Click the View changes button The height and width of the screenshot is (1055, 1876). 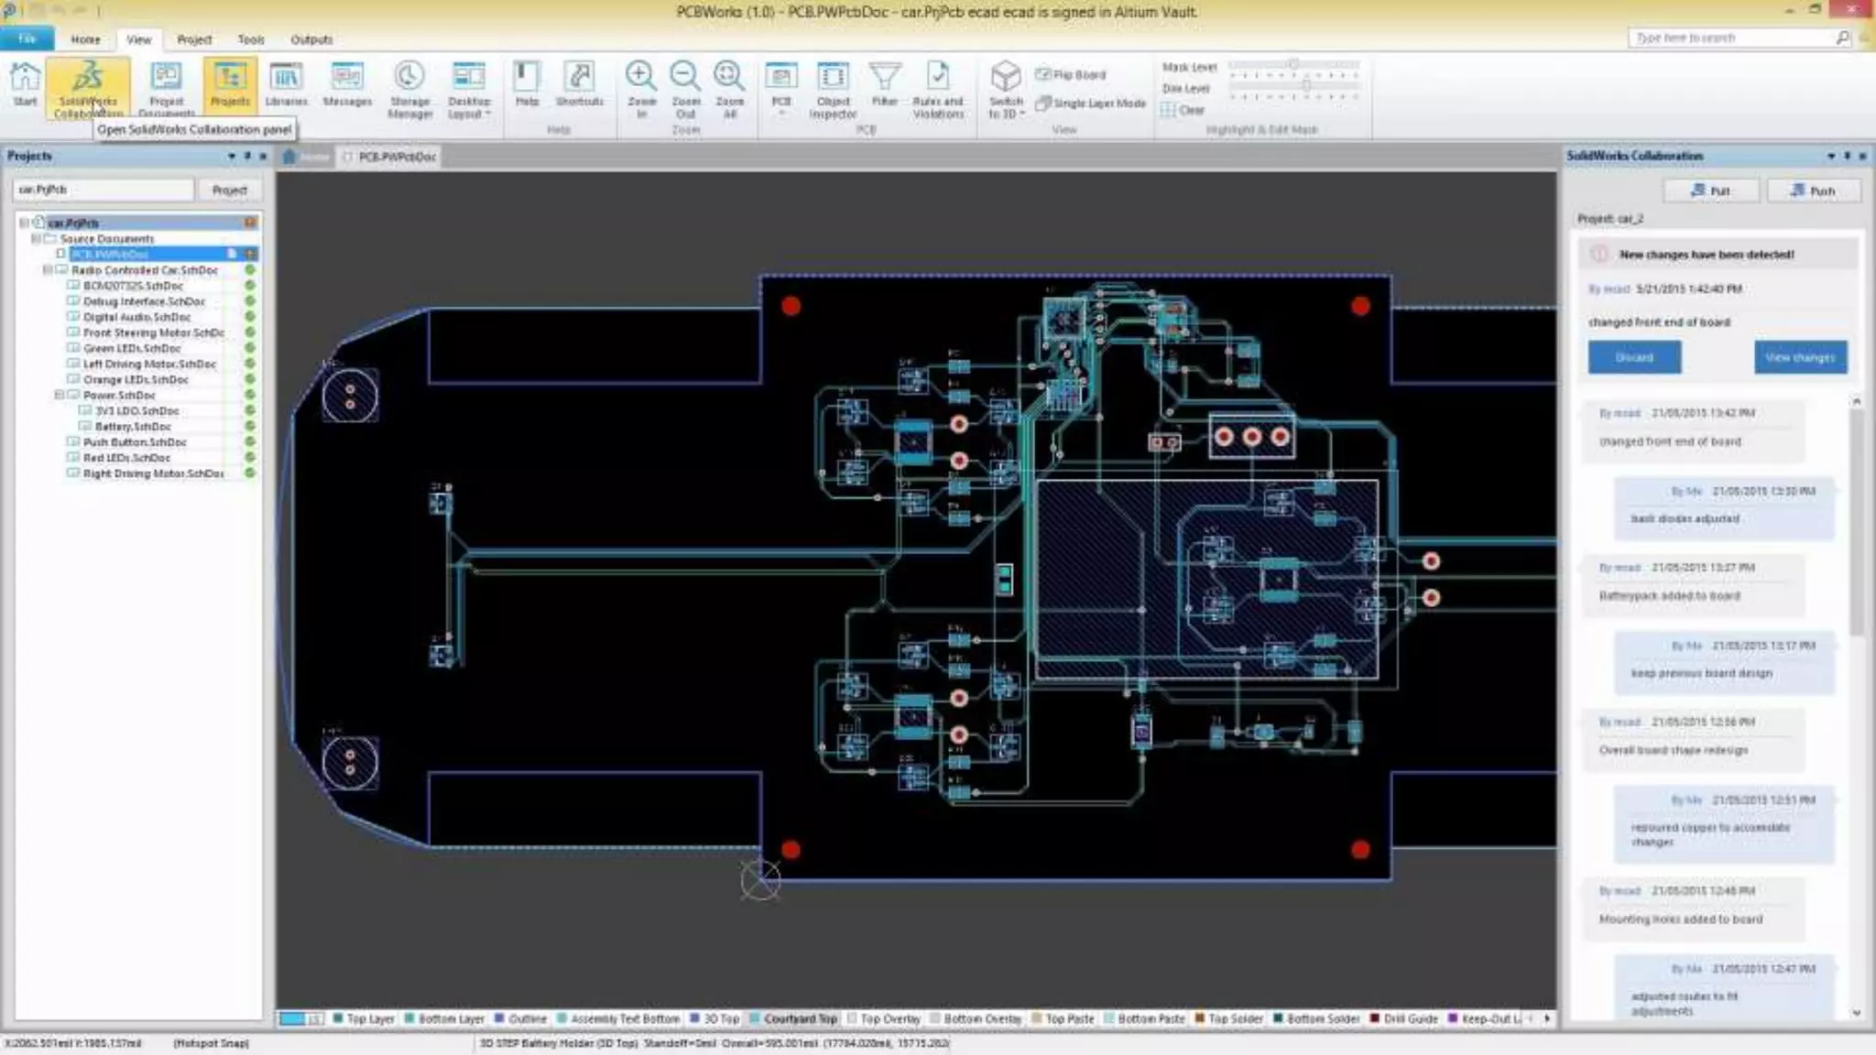pyautogui.click(x=1800, y=357)
